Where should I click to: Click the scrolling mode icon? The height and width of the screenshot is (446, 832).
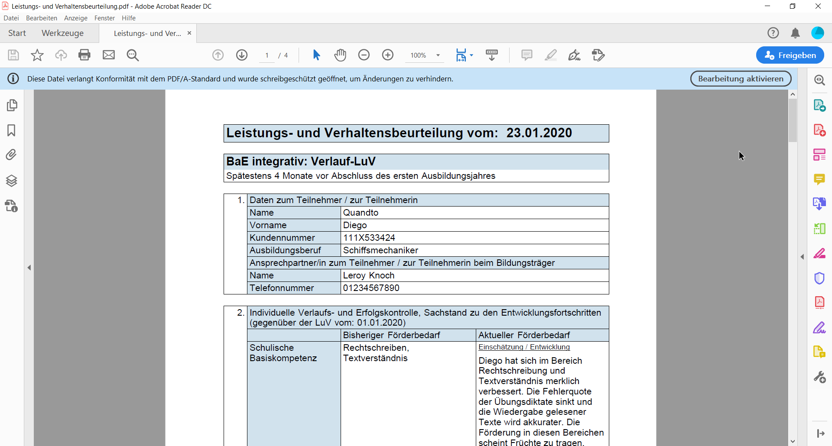click(x=492, y=55)
